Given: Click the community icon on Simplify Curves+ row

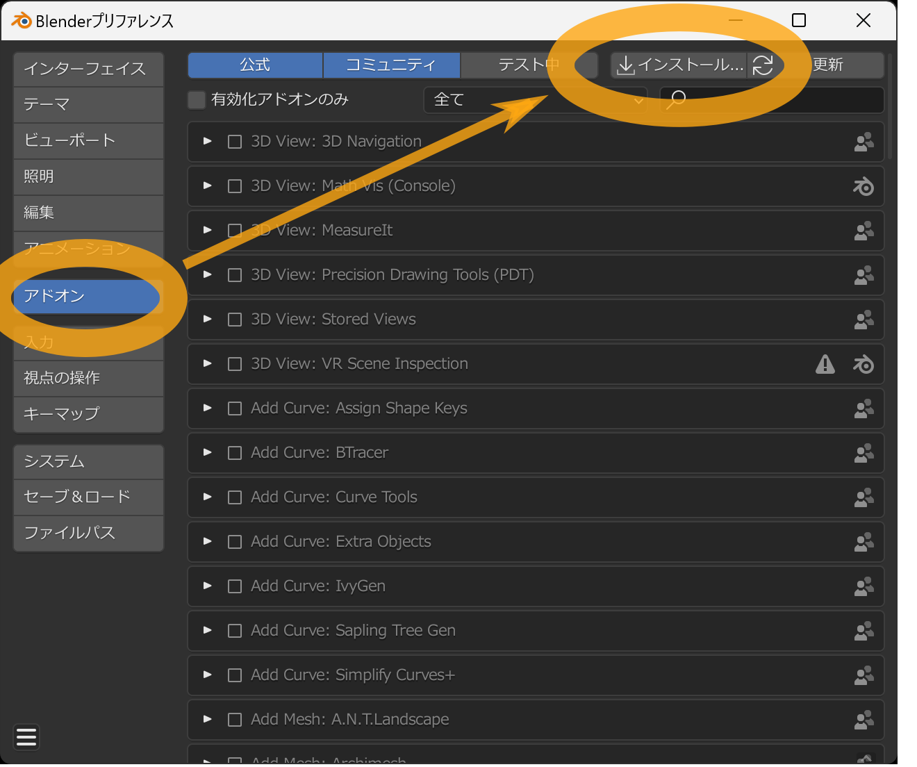Looking at the screenshot, I should coord(864,675).
